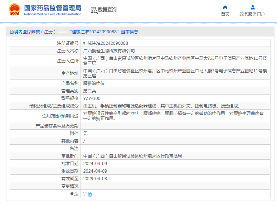This screenshot has height=207, width=277.
Task: Click the 首页 home icon
Action: 225,8
